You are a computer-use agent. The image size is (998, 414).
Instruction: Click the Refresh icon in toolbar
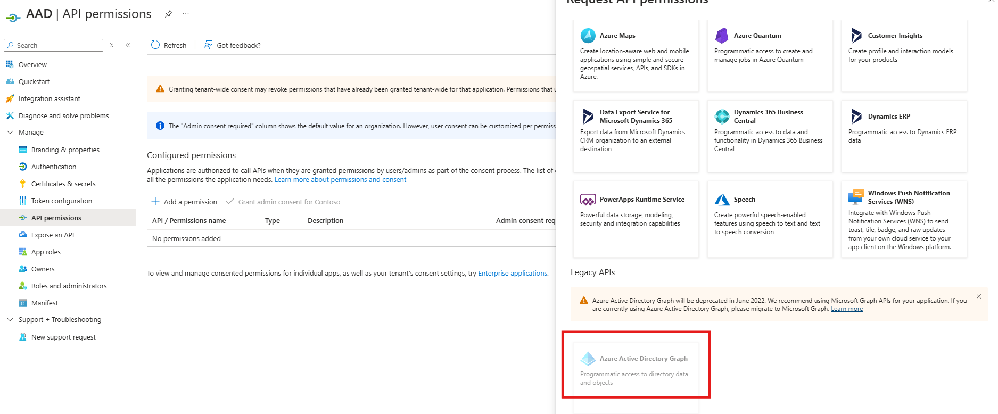pyautogui.click(x=155, y=45)
